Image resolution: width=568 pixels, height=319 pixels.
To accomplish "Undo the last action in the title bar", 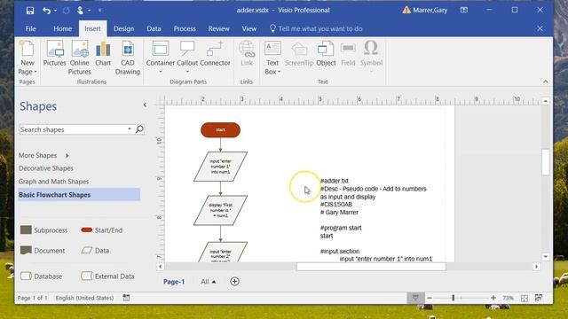I will point(46,11).
